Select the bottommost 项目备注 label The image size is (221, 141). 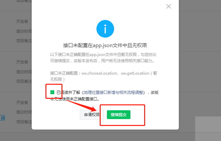pos(24,122)
